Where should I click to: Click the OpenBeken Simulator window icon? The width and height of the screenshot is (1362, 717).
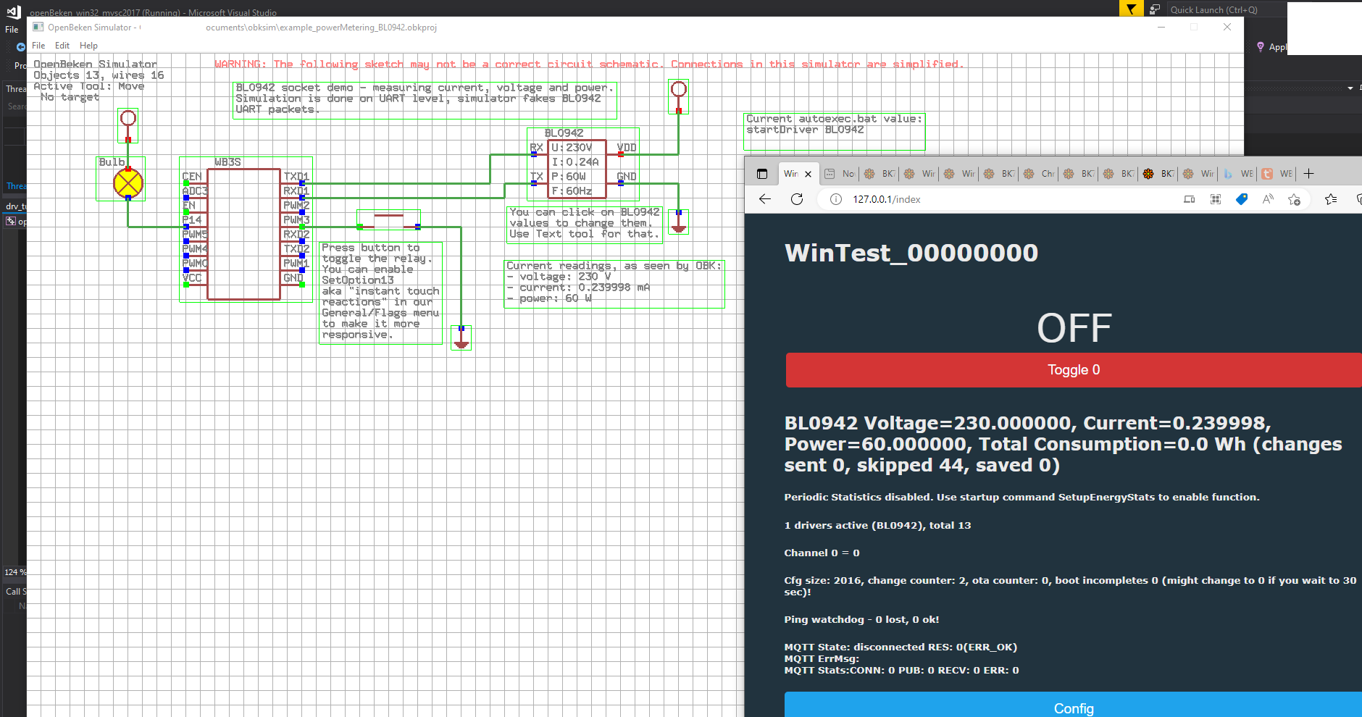click(38, 27)
